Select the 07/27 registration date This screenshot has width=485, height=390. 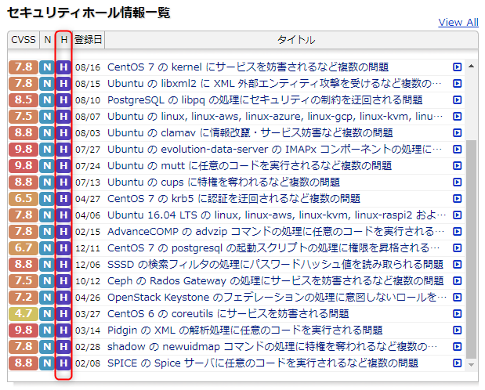(88, 150)
